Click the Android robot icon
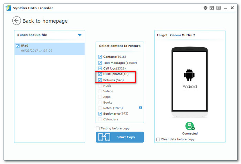The image size is (241, 164). pos(189,75)
